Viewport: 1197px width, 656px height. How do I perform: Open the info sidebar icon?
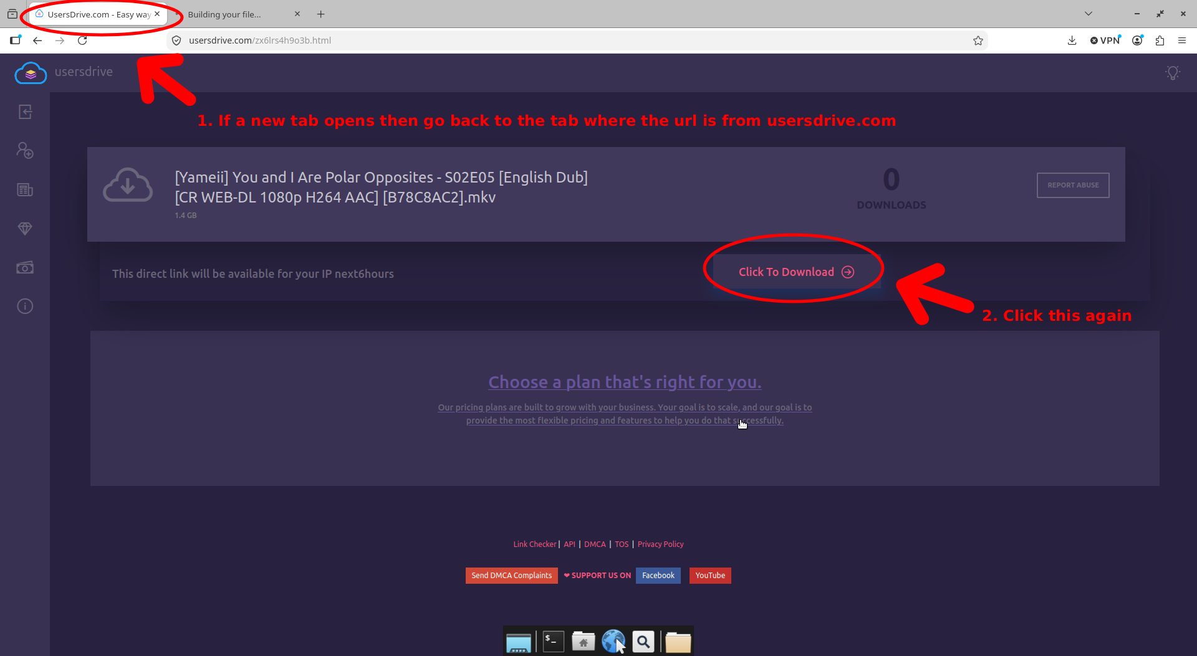pos(25,306)
